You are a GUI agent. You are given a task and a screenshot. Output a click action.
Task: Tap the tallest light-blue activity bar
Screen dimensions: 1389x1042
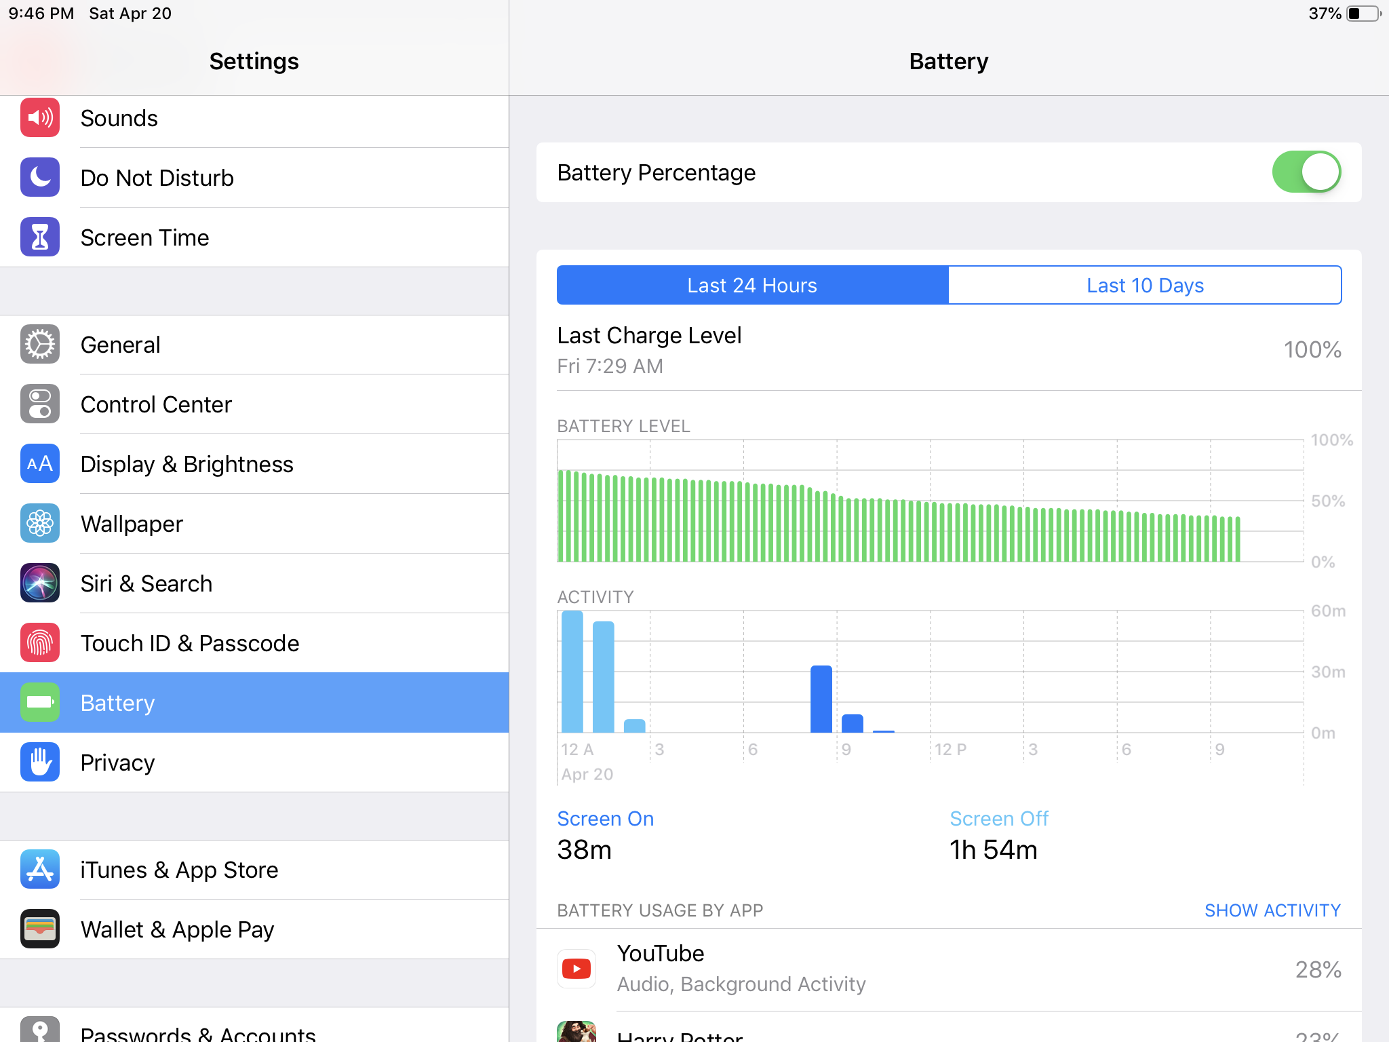572,672
